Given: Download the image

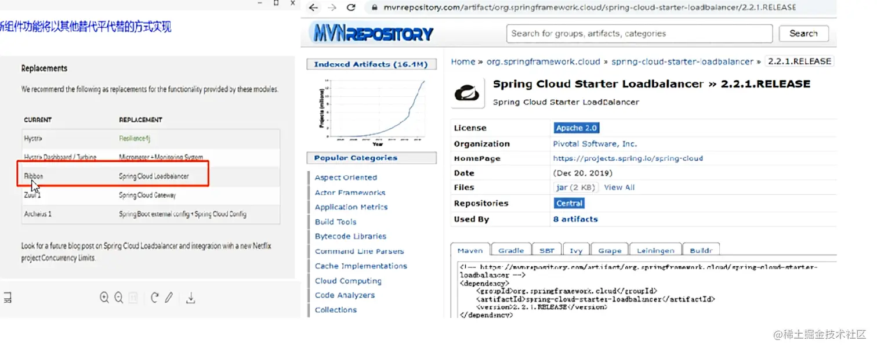Looking at the screenshot, I should (x=190, y=298).
